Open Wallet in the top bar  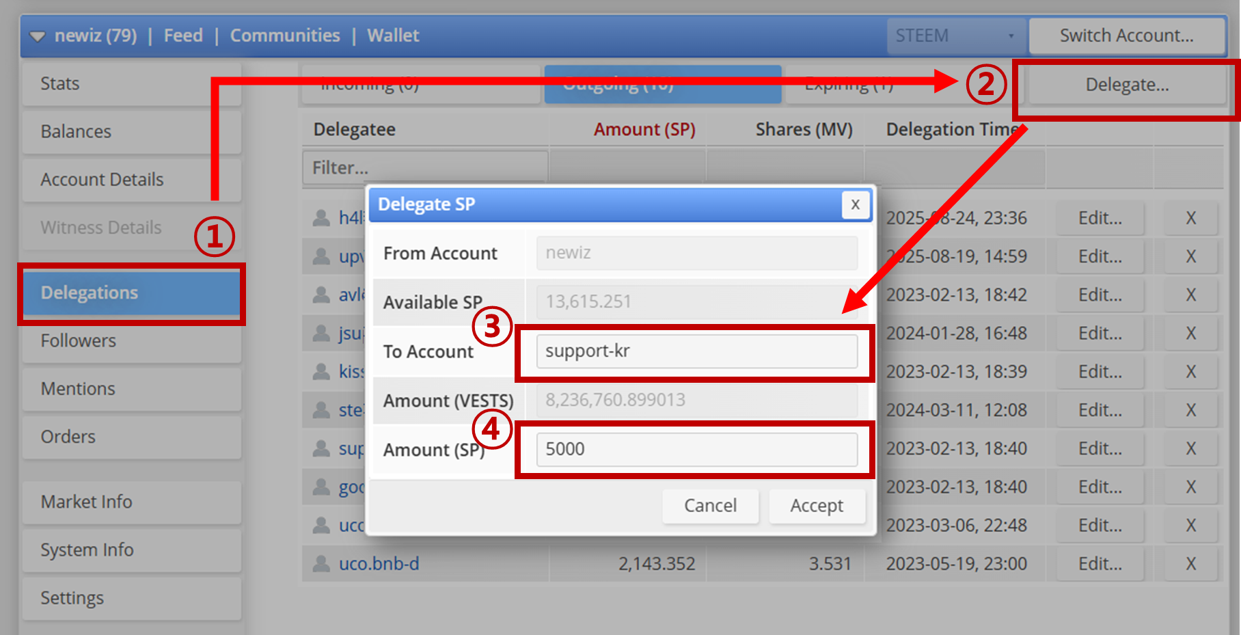pos(393,36)
